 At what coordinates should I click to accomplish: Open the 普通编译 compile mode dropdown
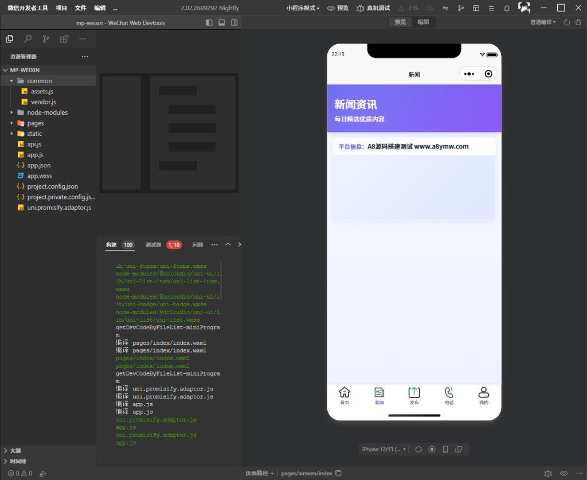click(x=543, y=22)
